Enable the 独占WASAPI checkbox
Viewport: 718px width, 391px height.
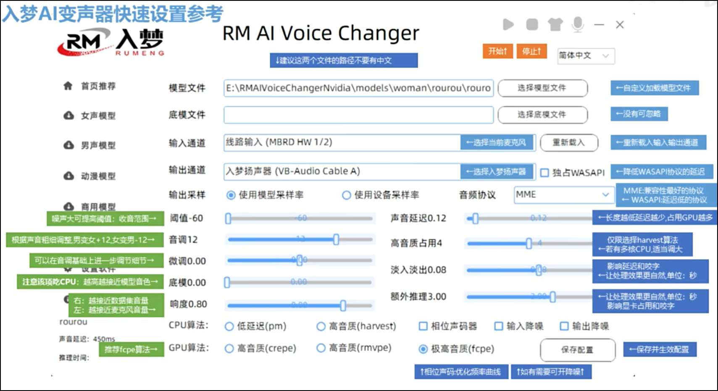click(544, 172)
